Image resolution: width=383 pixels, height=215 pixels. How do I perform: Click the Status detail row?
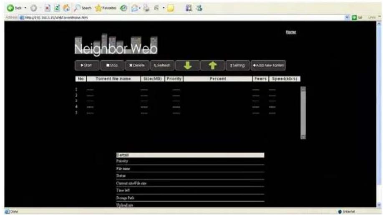190,176
